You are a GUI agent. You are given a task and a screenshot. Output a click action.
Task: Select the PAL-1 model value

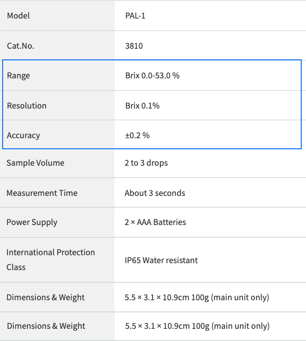point(135,16)
